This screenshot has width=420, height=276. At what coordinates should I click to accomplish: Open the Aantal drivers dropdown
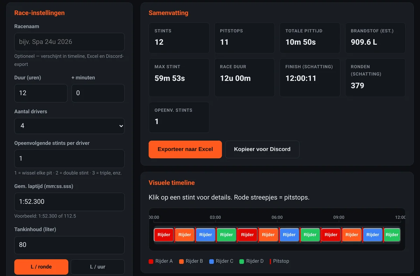69,126
